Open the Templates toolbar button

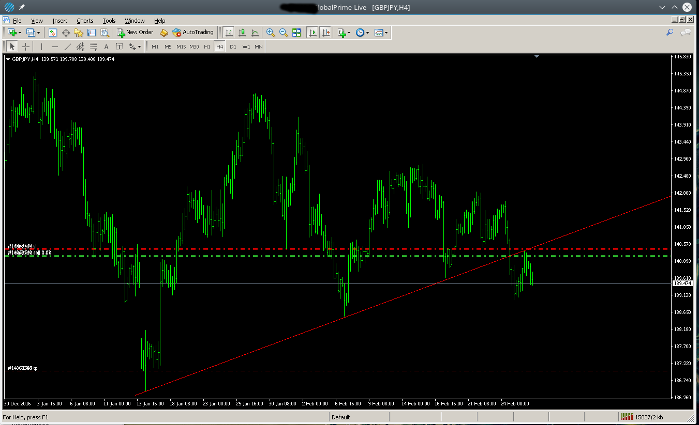coord(379,32)
